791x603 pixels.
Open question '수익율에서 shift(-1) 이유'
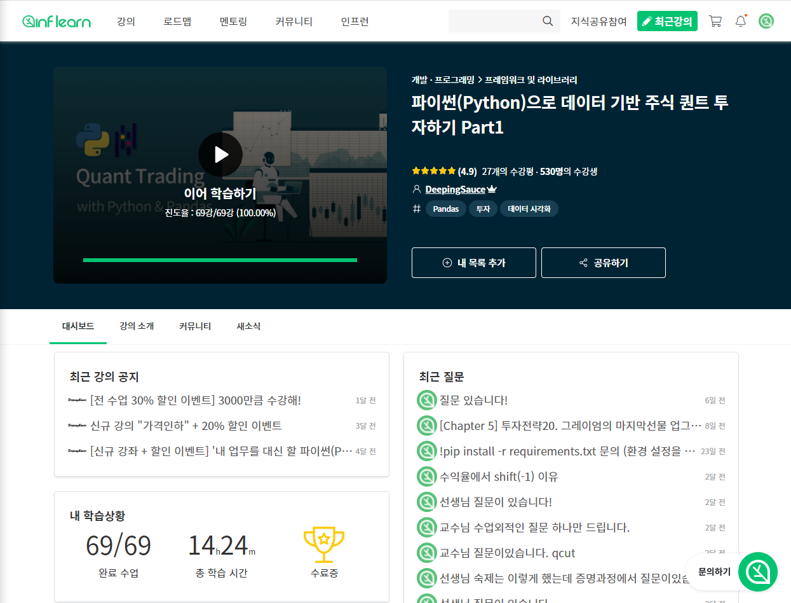click(499, 476)
